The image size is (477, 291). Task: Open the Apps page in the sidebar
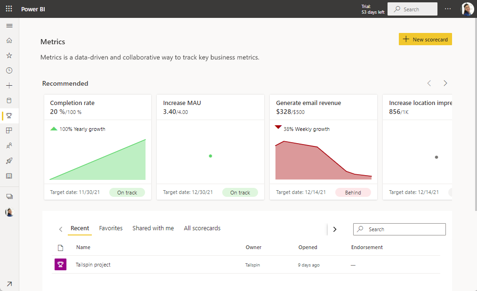point(9,130)
